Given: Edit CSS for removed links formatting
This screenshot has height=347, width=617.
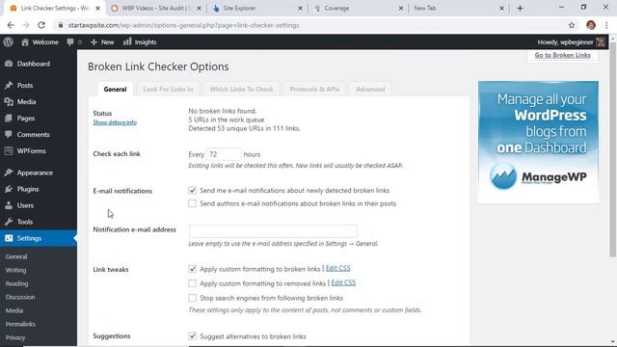Looking at the screenshot, I should point(343,282).
